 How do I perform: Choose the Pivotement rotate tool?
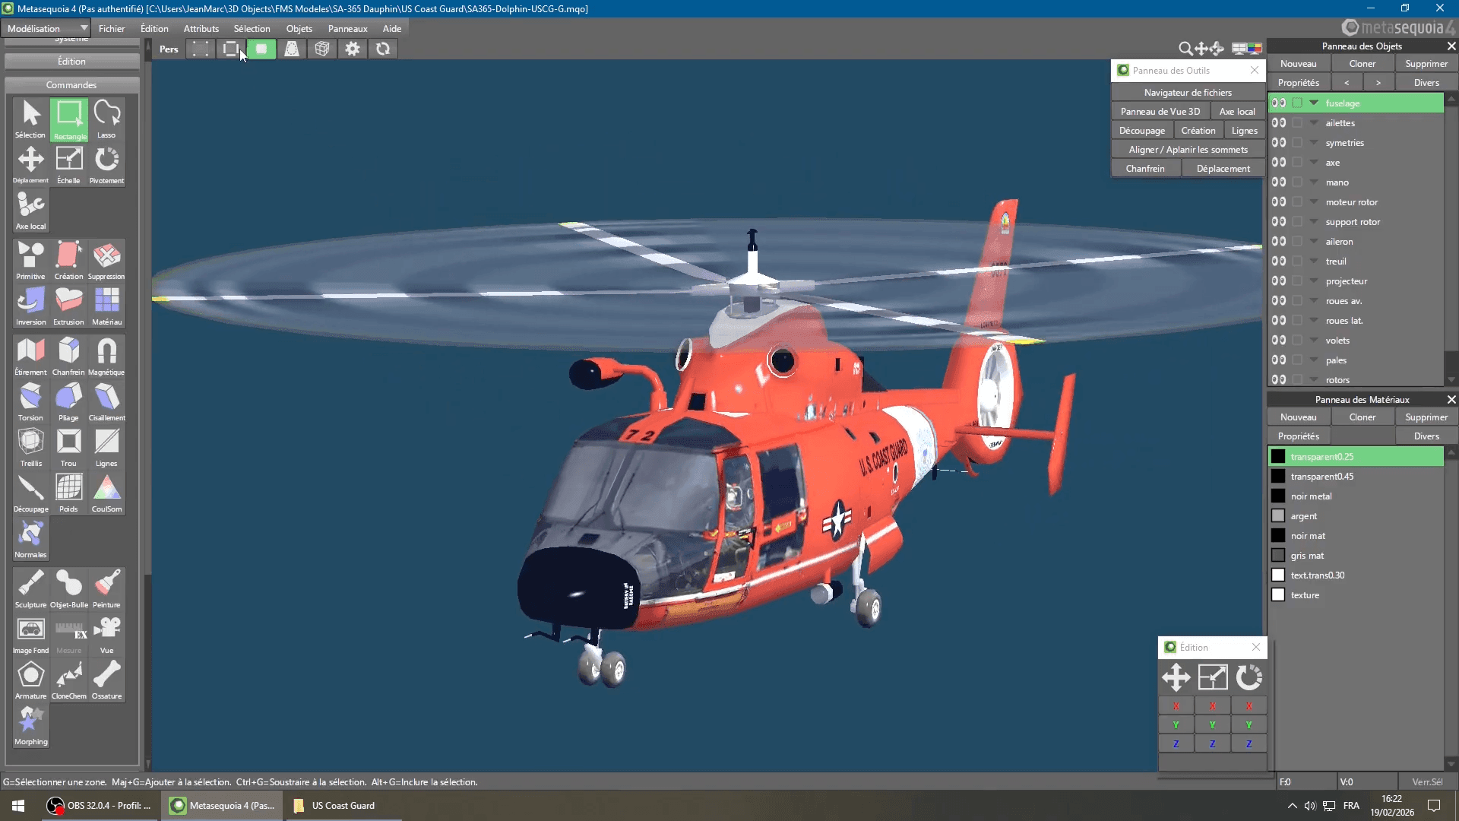tap(106, 165)
